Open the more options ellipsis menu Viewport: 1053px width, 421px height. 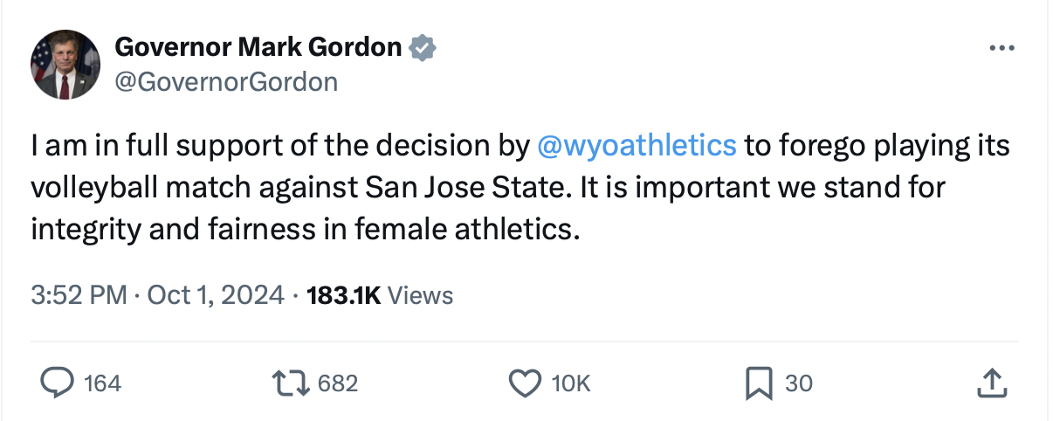coord(1003,48)
